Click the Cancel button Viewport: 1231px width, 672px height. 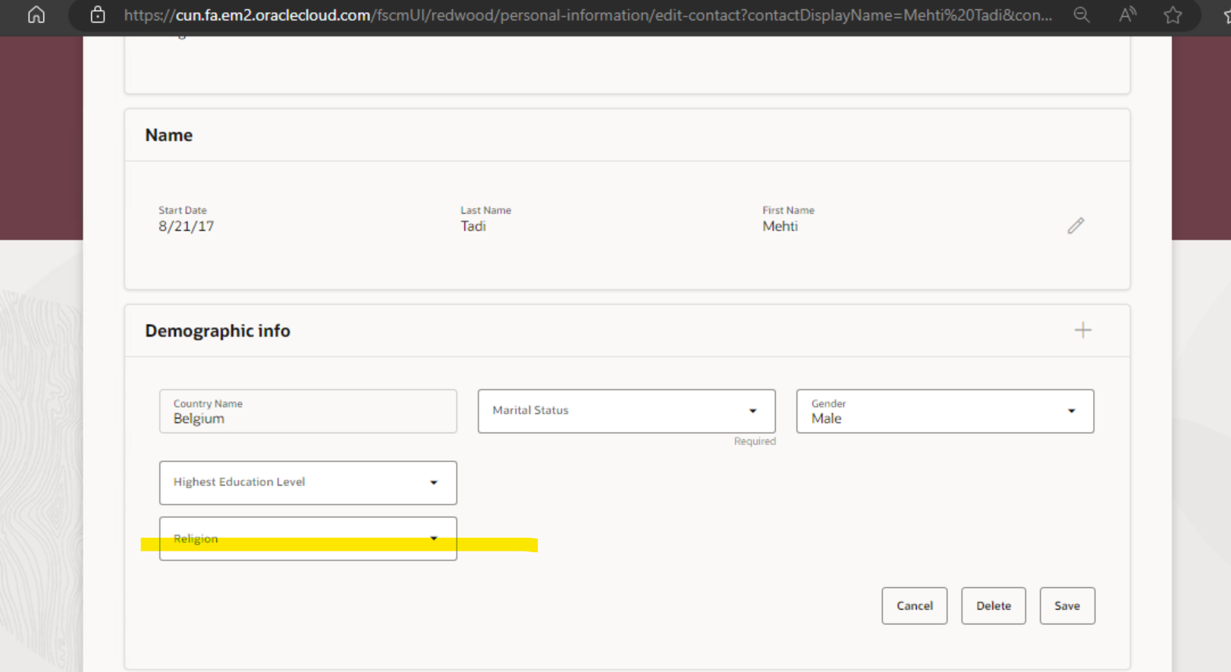[915, 606]
